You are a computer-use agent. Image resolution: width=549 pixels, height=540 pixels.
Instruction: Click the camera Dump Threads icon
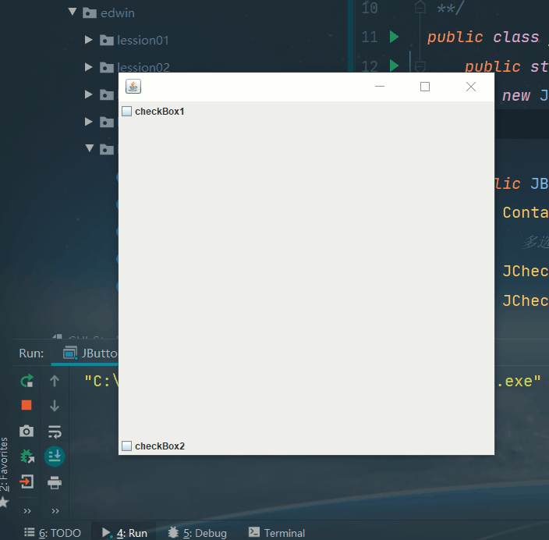pyautogui.click(x=27, y=431)
